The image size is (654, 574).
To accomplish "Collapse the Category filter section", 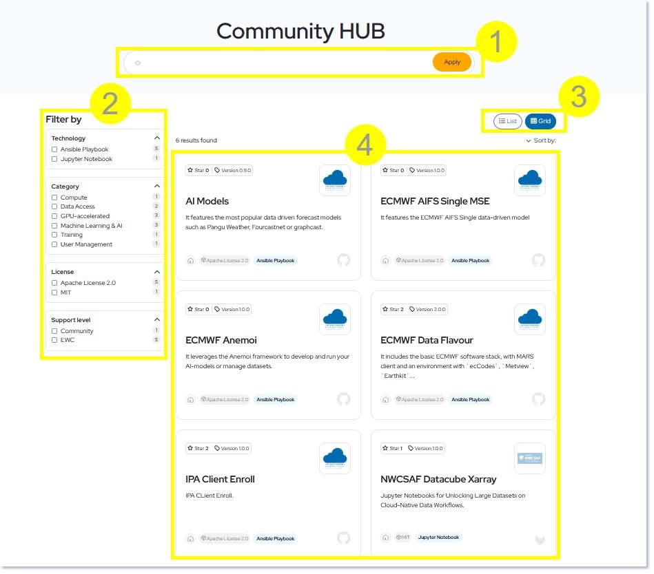I will [x=157, y=187].
